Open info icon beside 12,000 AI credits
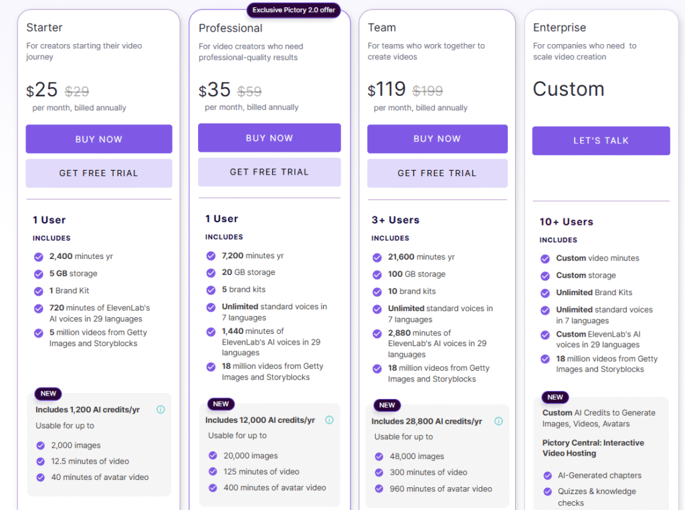 (329, 420)
